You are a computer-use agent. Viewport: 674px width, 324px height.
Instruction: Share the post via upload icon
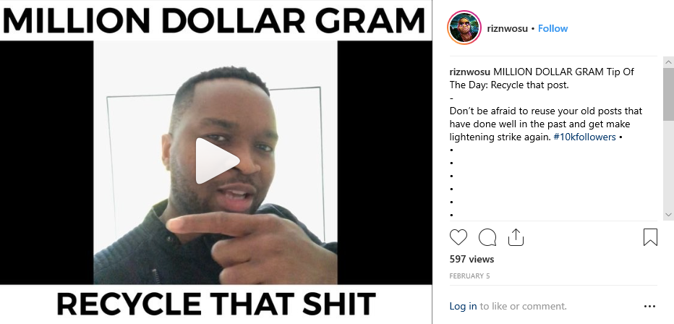[x=516, y=236]
